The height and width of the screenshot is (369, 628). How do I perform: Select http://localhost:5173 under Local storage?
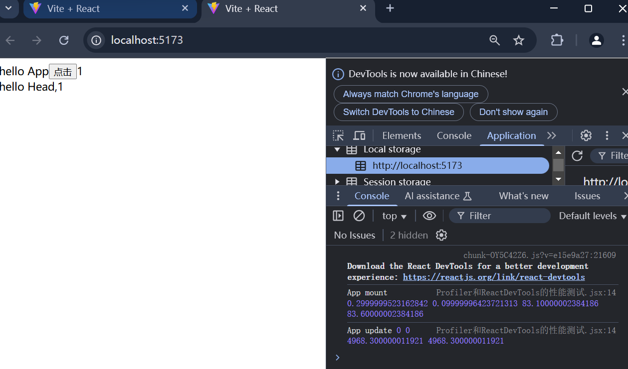(437, 166)
